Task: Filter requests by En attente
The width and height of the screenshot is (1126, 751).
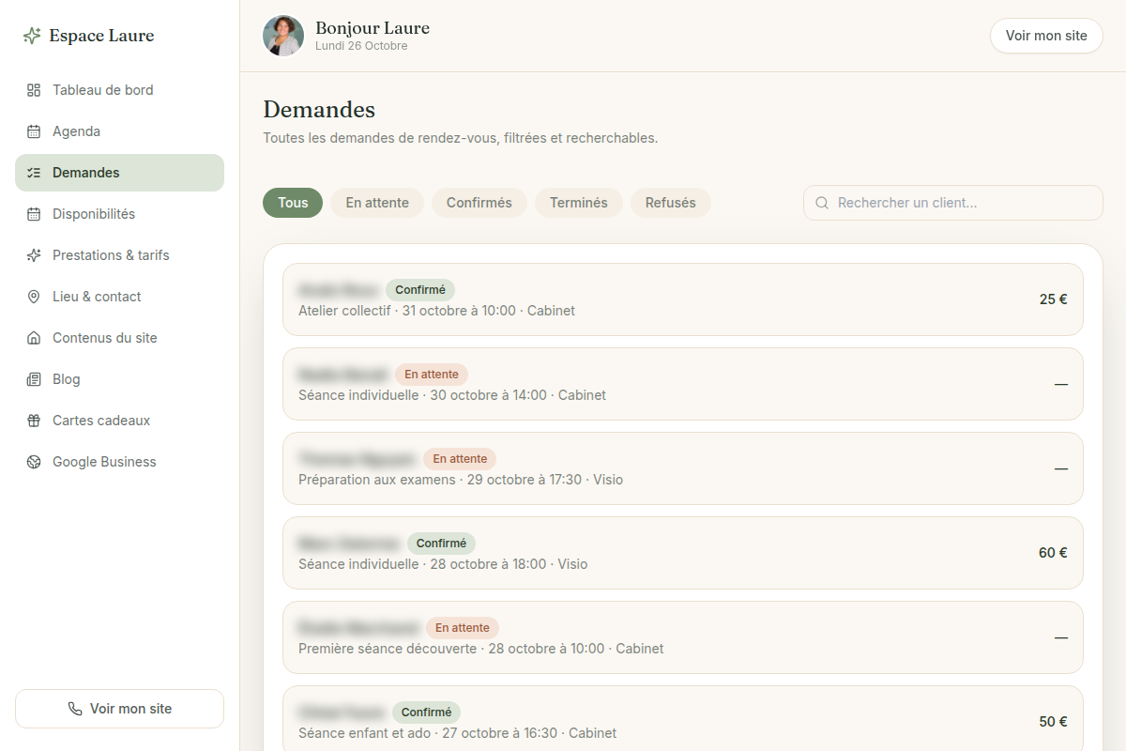Action: click(377, 203)
